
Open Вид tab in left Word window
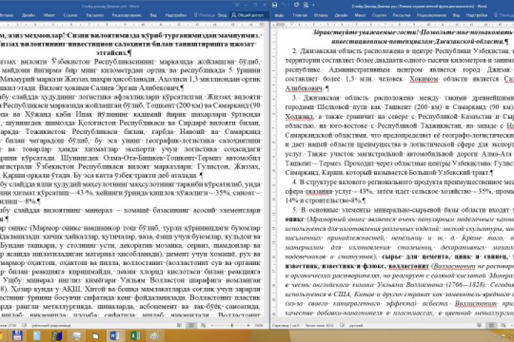click(x=153, y=15)
